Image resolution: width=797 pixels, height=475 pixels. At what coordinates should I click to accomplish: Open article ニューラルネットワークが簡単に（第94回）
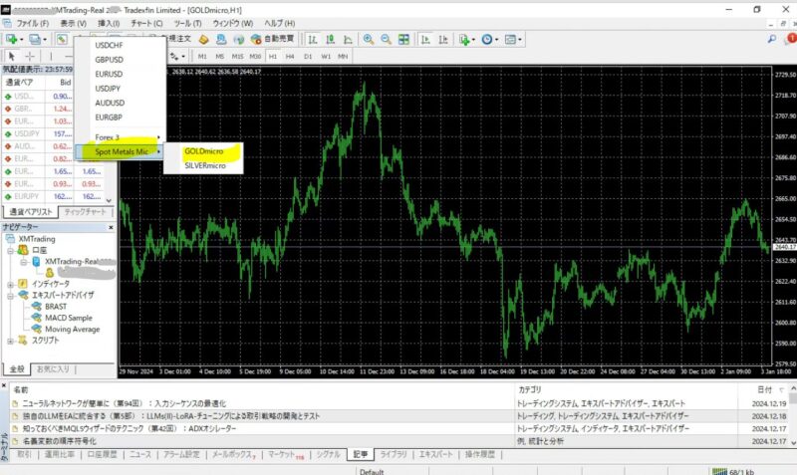click(124, 403)
